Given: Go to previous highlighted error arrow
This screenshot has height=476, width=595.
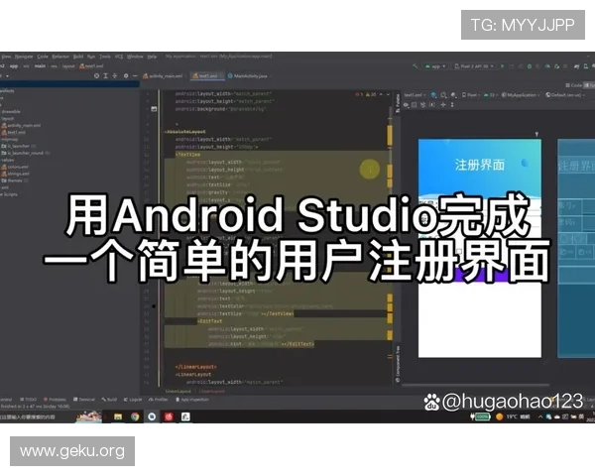Looking at the screenshot, I should 381,94.
